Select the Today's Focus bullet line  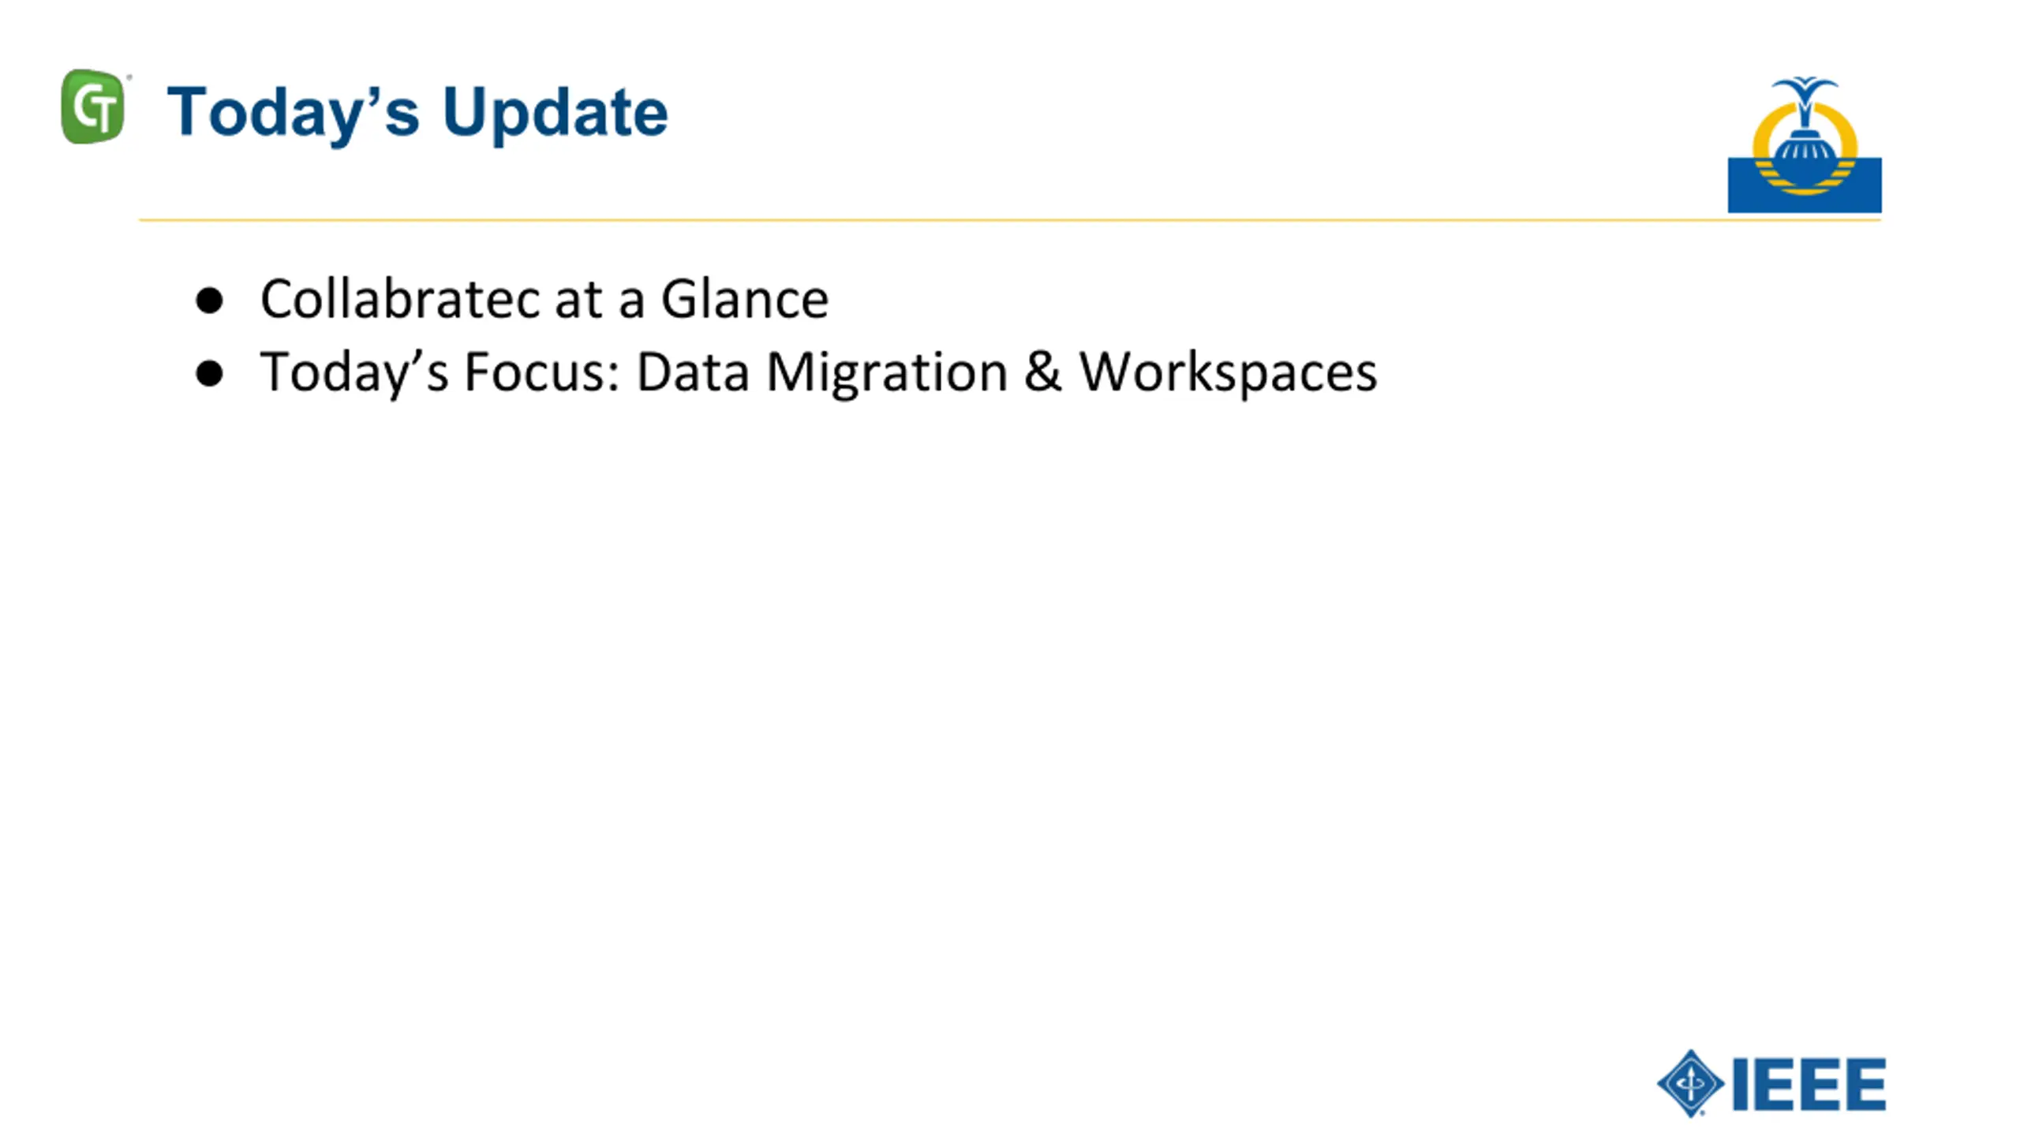tap(819, 372)
